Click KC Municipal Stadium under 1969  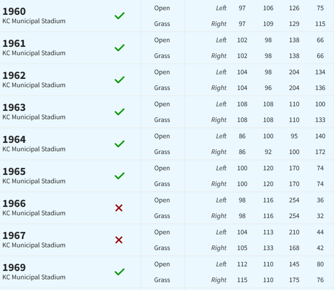(34, 277)
